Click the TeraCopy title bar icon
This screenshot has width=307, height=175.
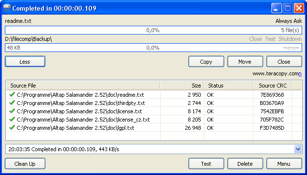(7, 8)
